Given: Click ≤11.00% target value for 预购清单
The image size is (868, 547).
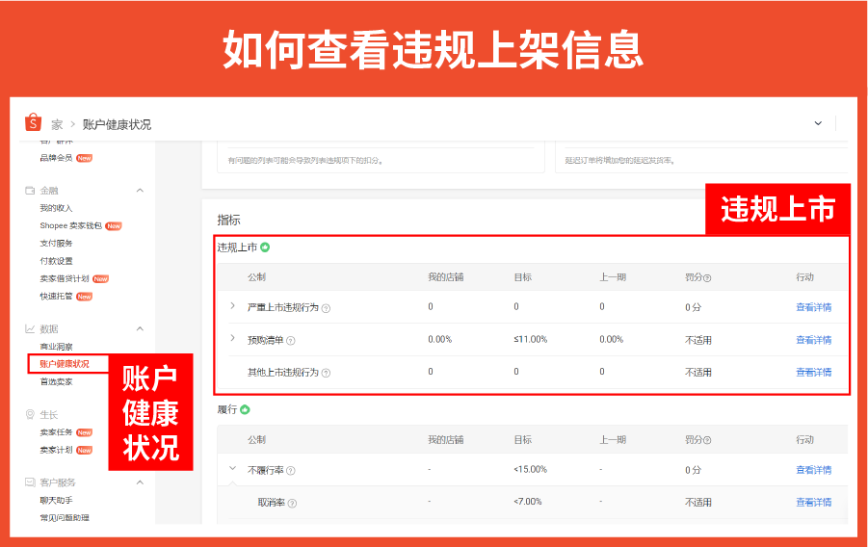Looking at the screenshot, I should pos(530,339).
